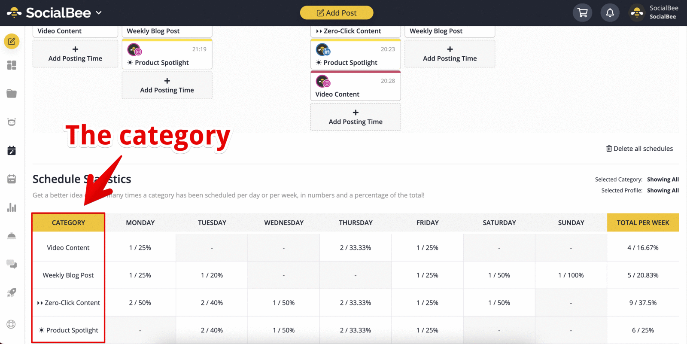Click the yellow compose pencil sidebar icon
Viewport: 687px width, 344px height.
click(x=12, y=41)
